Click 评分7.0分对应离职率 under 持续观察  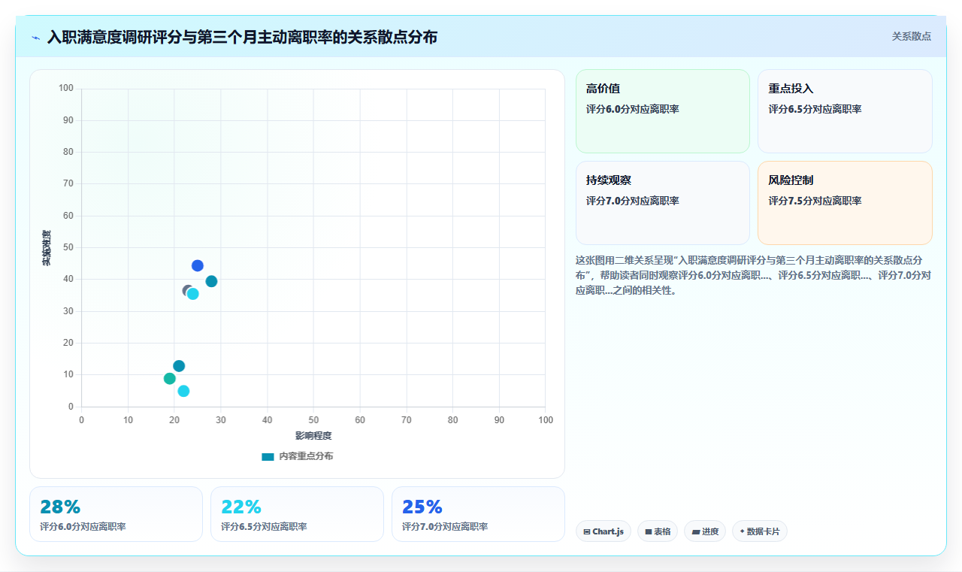click(x=633, y=201)
